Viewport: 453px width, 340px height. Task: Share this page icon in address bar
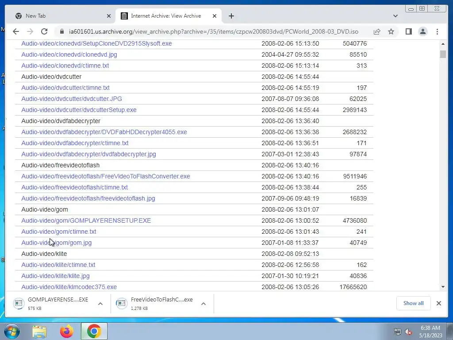point(377,31)
